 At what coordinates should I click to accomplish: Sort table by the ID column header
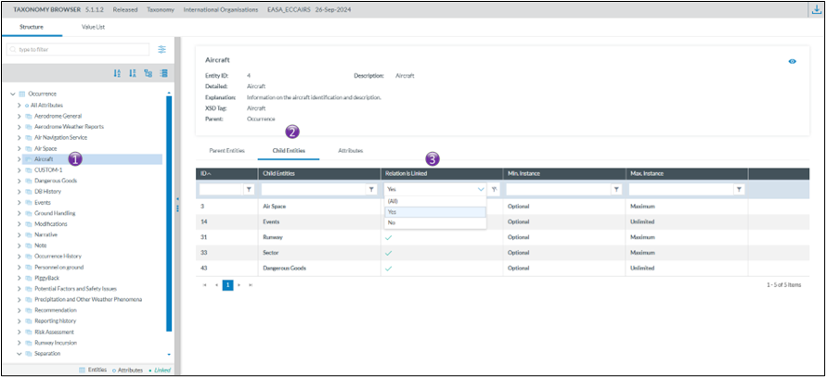(x=206, y=173)
